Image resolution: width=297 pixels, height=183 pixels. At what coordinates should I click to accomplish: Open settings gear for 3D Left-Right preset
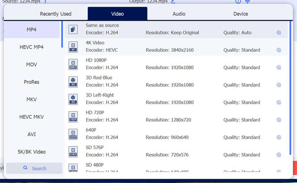point(279,103)
